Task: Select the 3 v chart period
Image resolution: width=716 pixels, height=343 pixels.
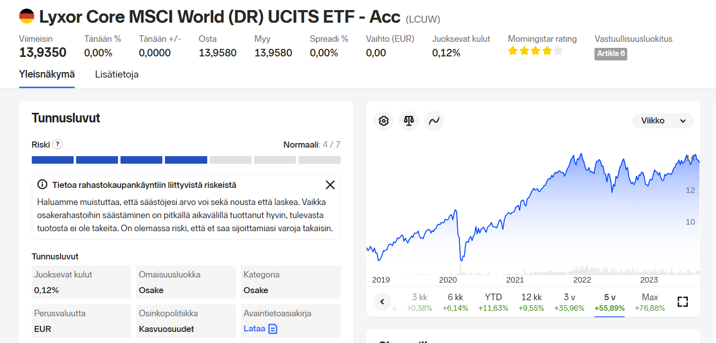Action: coord(569,302)
